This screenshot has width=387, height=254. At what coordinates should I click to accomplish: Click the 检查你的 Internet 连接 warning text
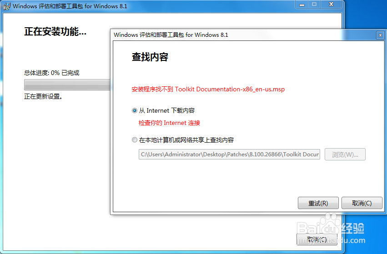click(x=169, y=123)
